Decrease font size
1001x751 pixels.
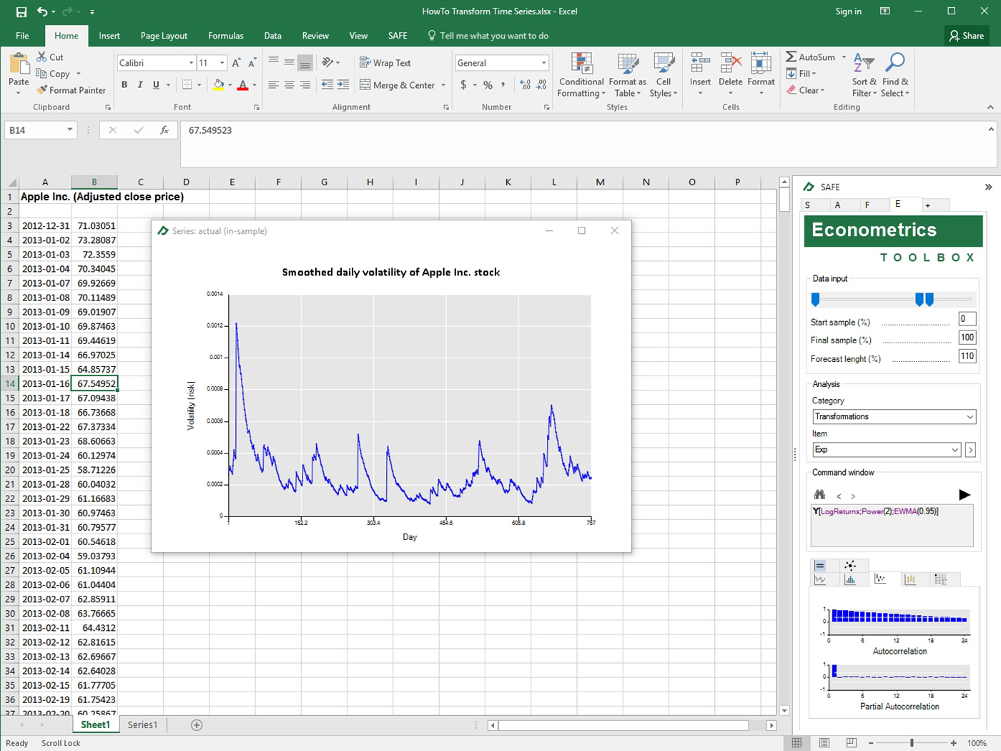coord(252,63)
